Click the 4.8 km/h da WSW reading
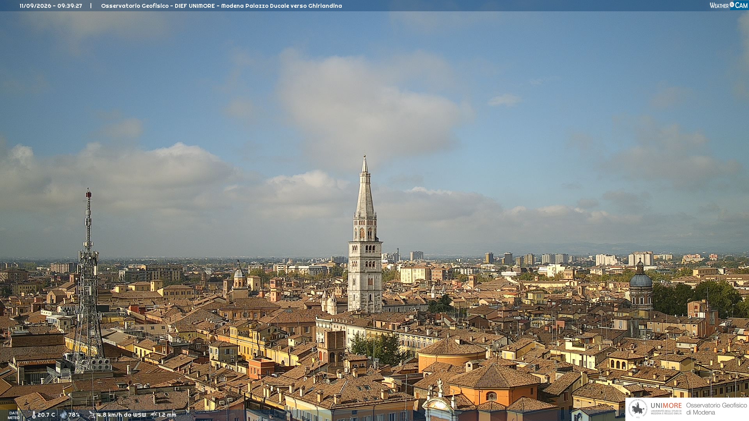The image size is (749, 421). [122, 415]
